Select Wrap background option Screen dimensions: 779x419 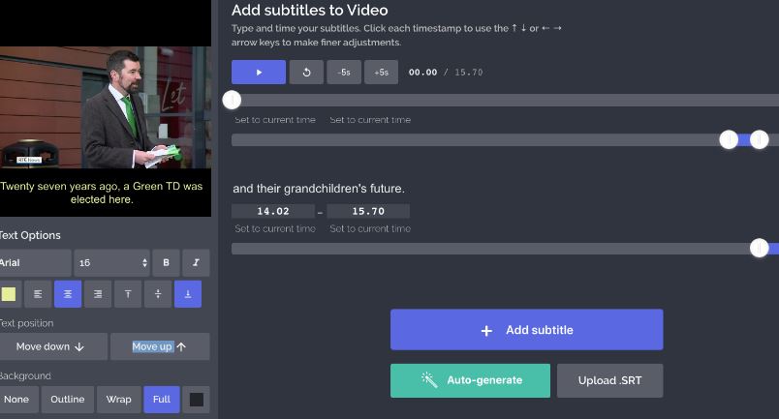[119, 399]
